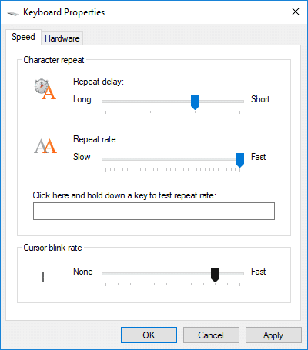The width and height of the screenshot is (308, 350).
Task: Click the Cancel button
Action: tap(211, 335)
